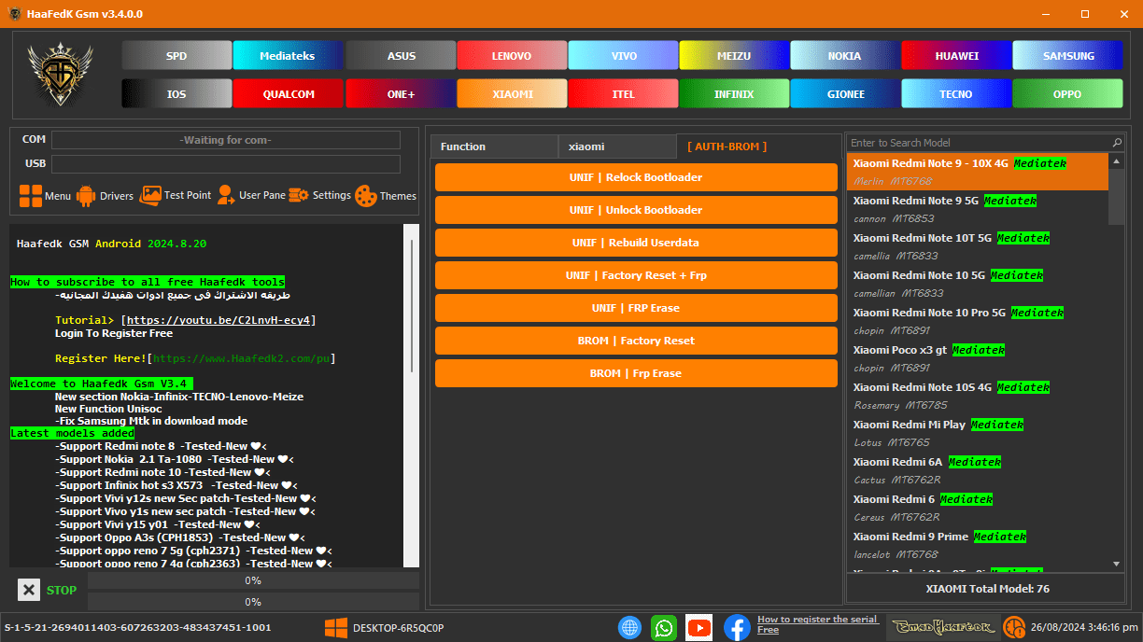Image resolution: width=1143 pixels, height=642 pixels.
Task: Select the LENOVO brand button
Action: coord(512,55)
